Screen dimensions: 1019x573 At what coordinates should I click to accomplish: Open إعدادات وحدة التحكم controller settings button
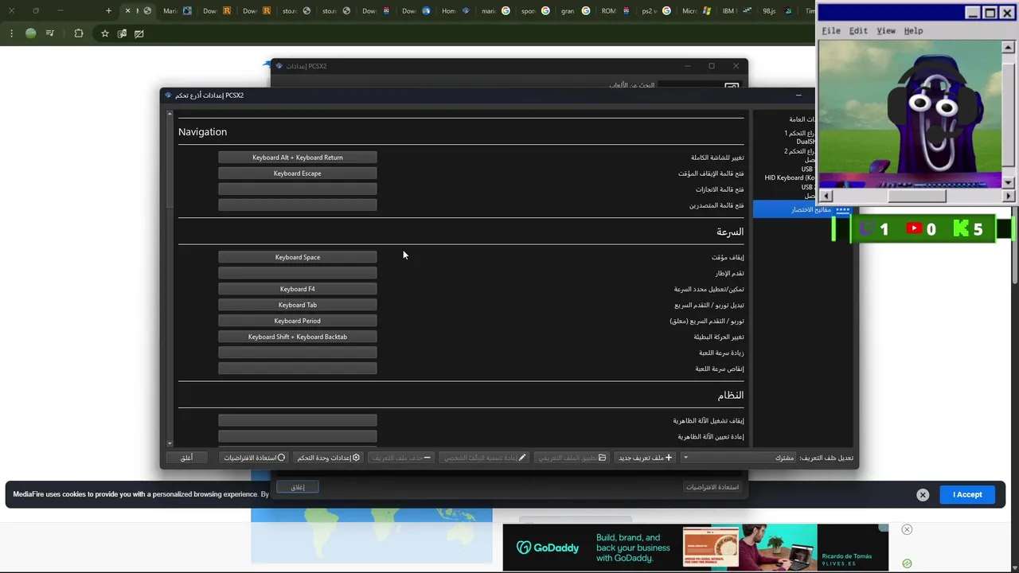[x=329, y=458]
